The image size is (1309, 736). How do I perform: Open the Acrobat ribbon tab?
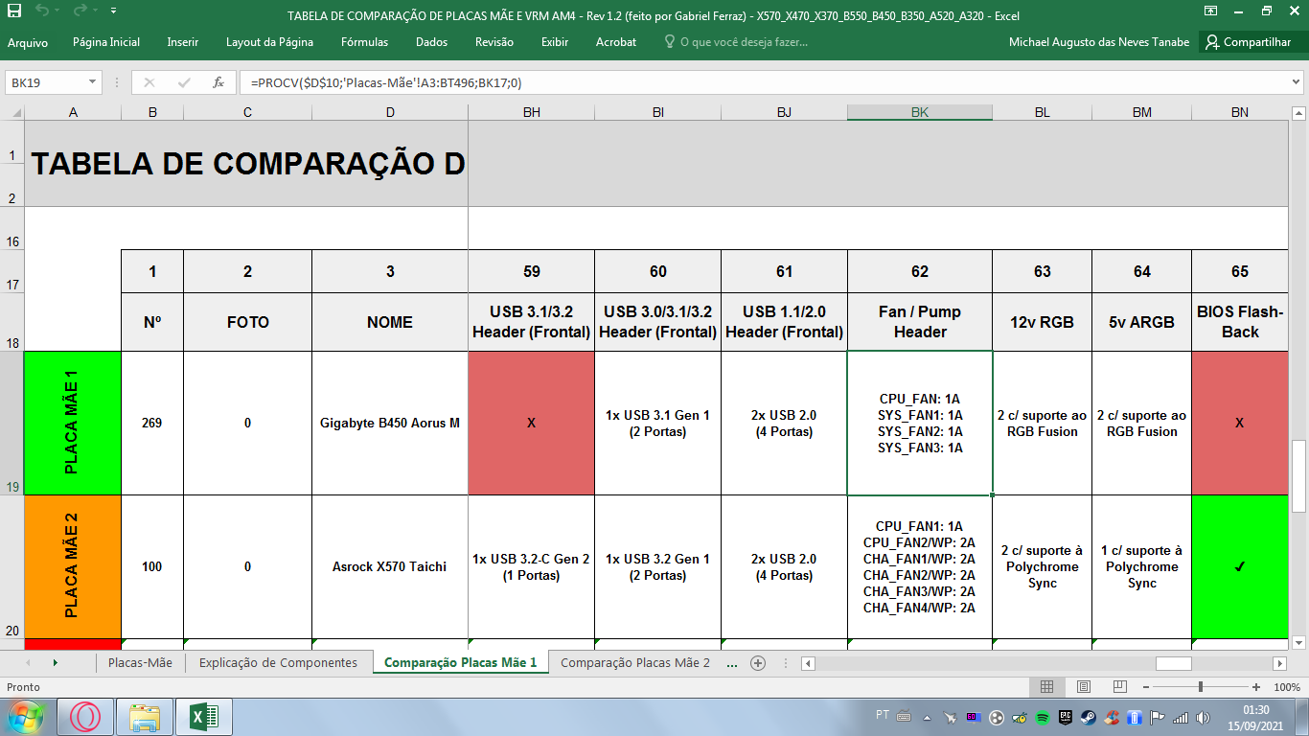coord(616,42)
